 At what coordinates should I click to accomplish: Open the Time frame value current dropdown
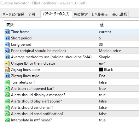[x=119, y=32]
